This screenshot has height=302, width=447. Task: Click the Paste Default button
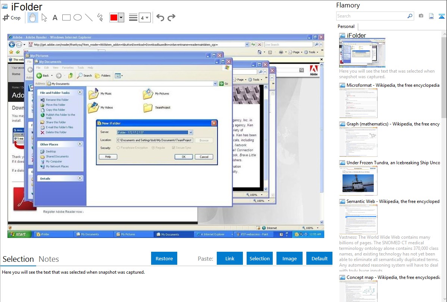coord(319,258)
